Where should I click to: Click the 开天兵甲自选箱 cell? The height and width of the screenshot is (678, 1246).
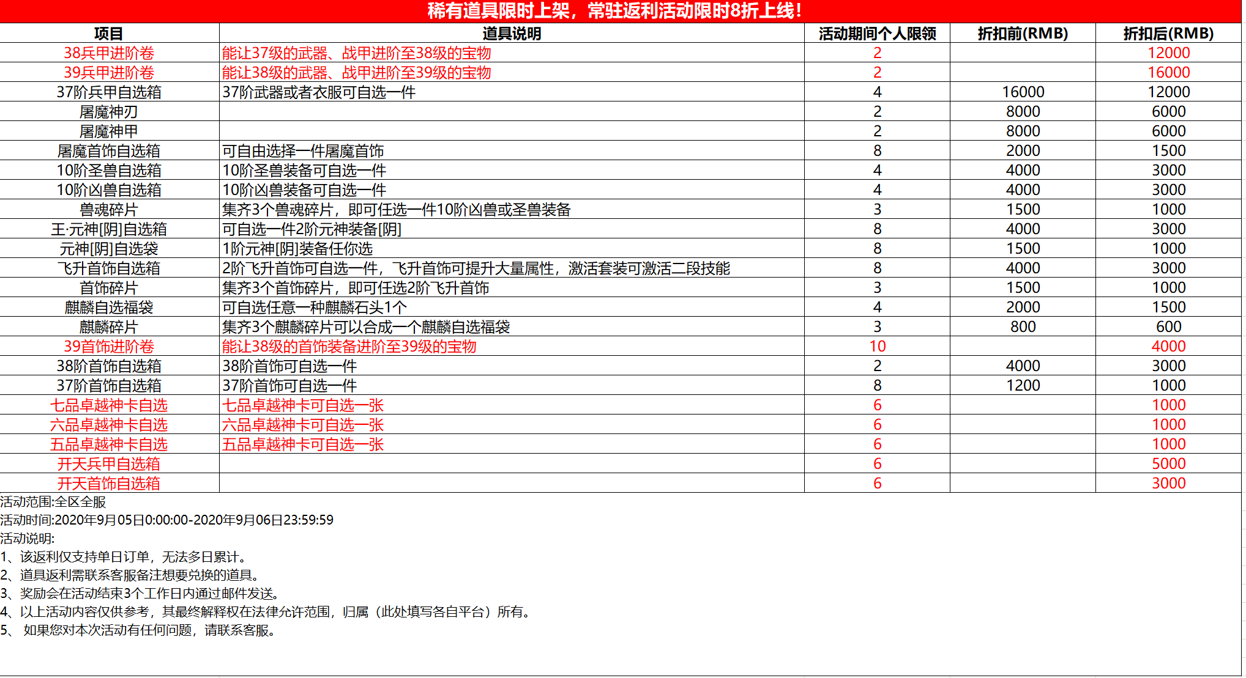(109, 463)
